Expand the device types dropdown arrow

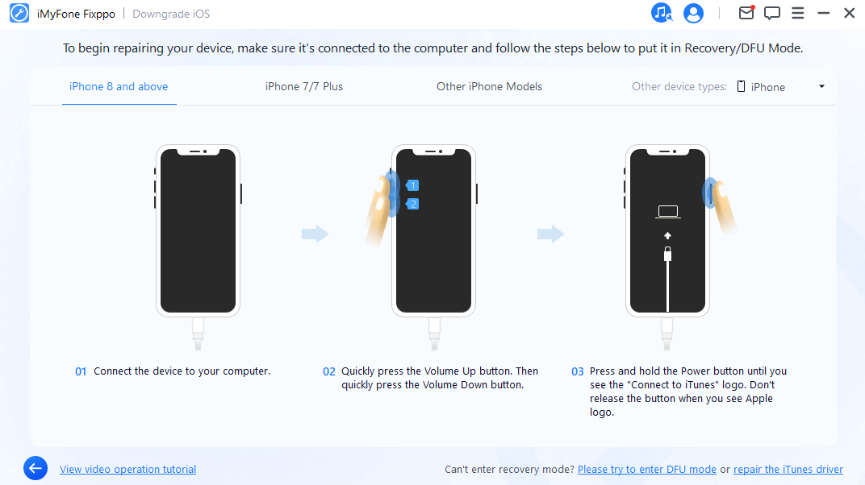point(821,87)
